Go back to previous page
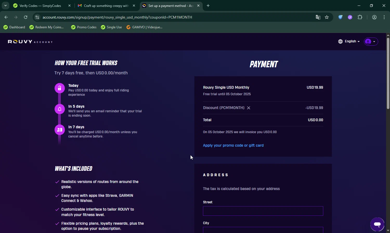This screenshot has width=390, height=233. pos(6,17)
